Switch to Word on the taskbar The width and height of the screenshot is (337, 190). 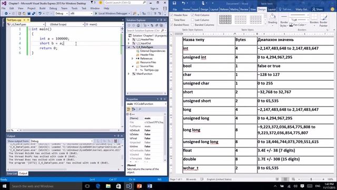click(x=150, y=186)
